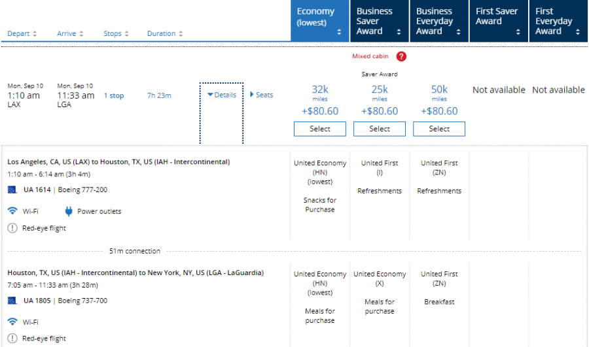This screenshot has height=347, width=589.
Task: Sort results by Stops
Action: point(116,33)
